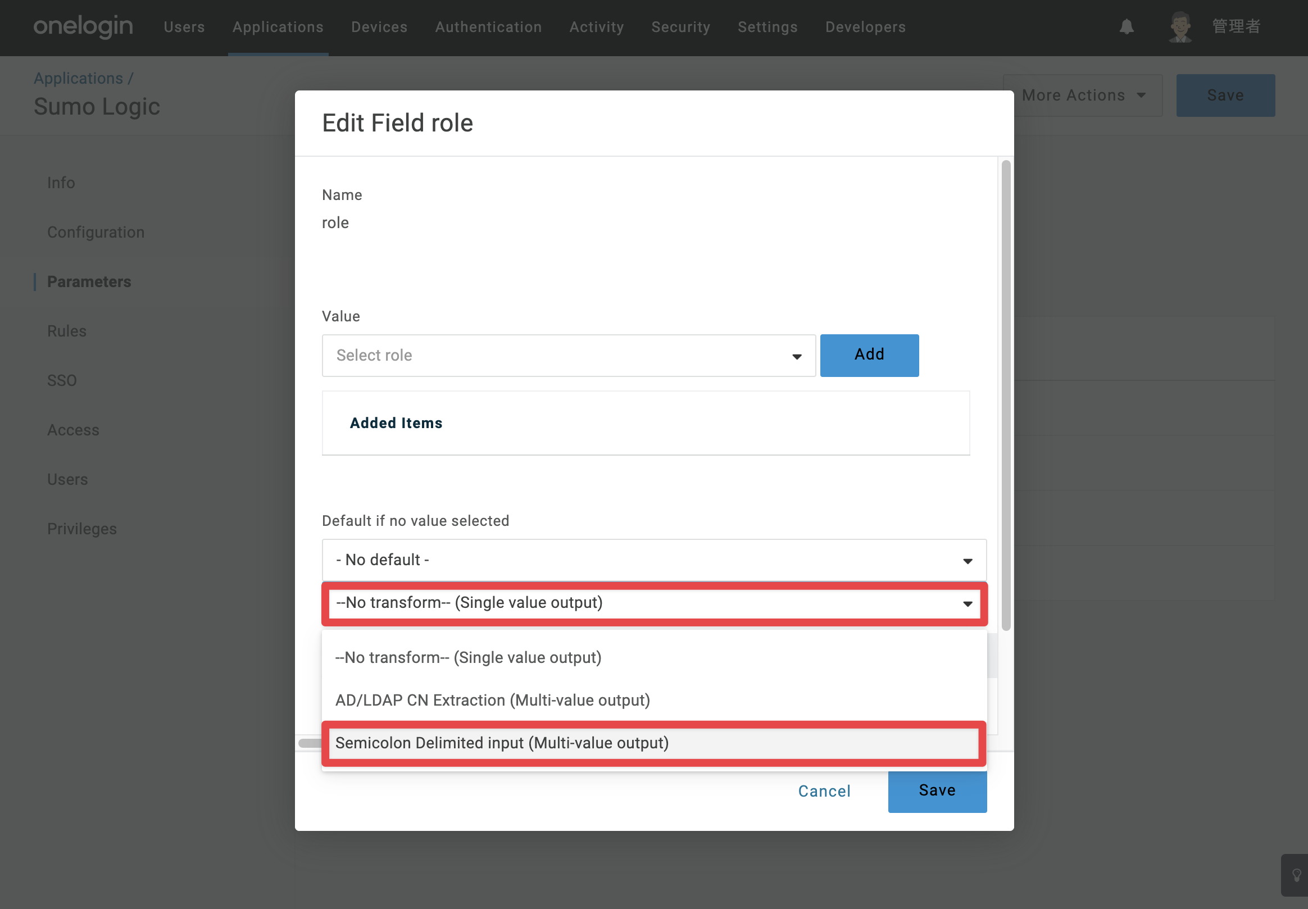Image resolution: width=1308 pixels, height=909 pixels.
Task: Switch to the Privileges tab
Action: [x=82, y=529]
